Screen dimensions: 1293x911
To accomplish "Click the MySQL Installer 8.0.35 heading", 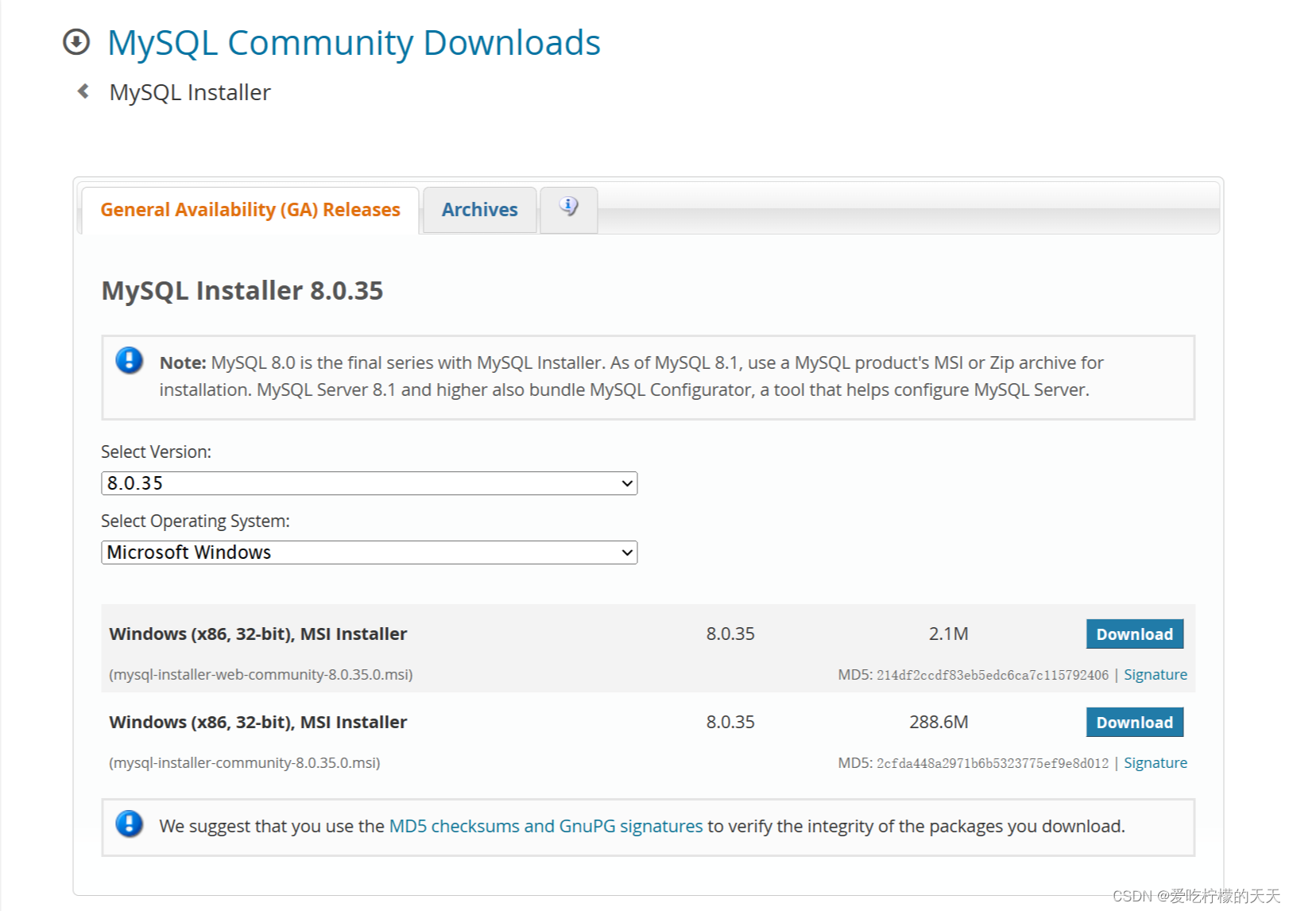I will coord(242,291).
